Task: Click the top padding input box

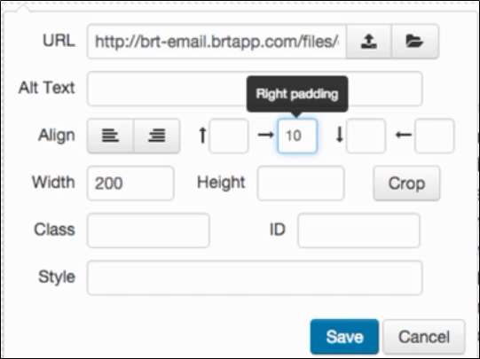Action: (x=229, y=137)
